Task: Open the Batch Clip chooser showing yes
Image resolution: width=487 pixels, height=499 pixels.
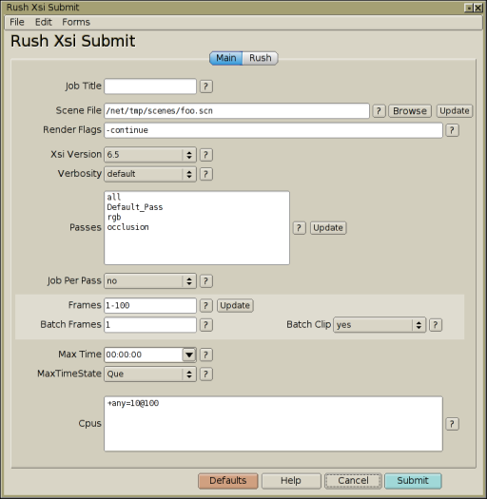Action: [380, 325]
